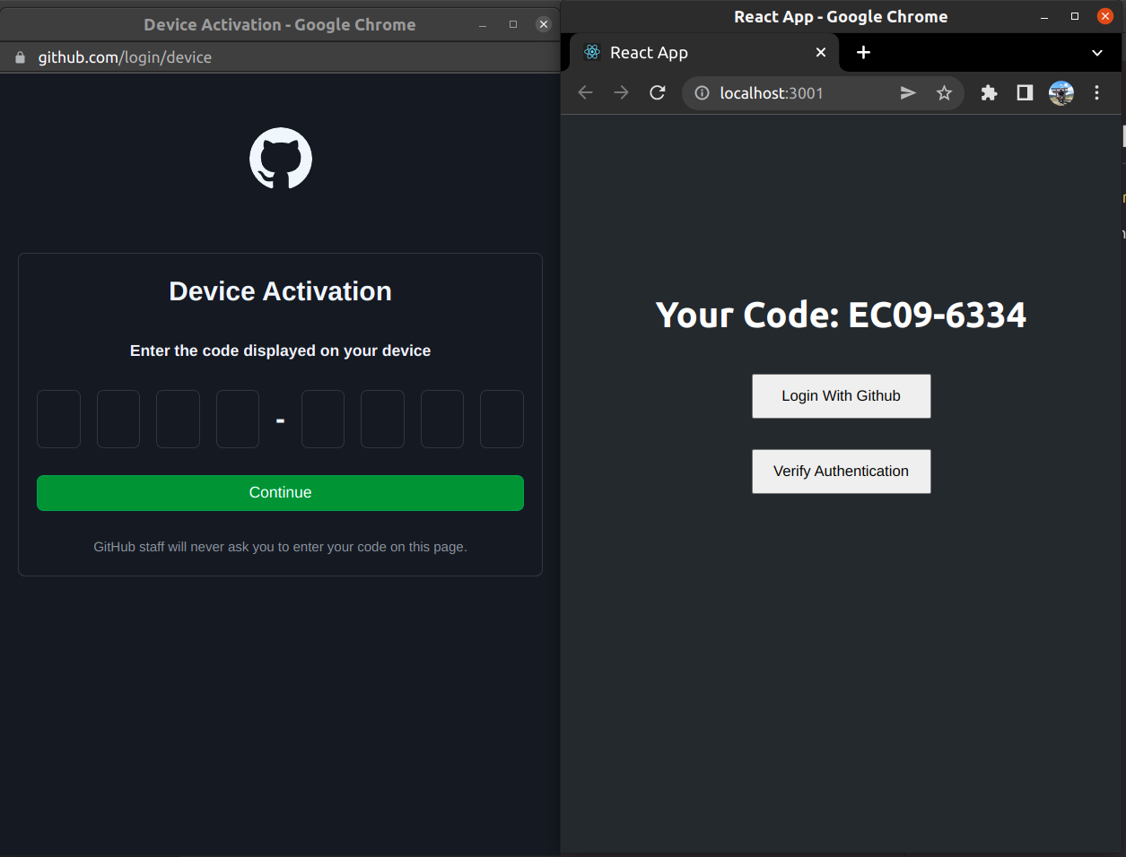Click the Continue button
1126x857 pixels.
click(x=280, y=493)
